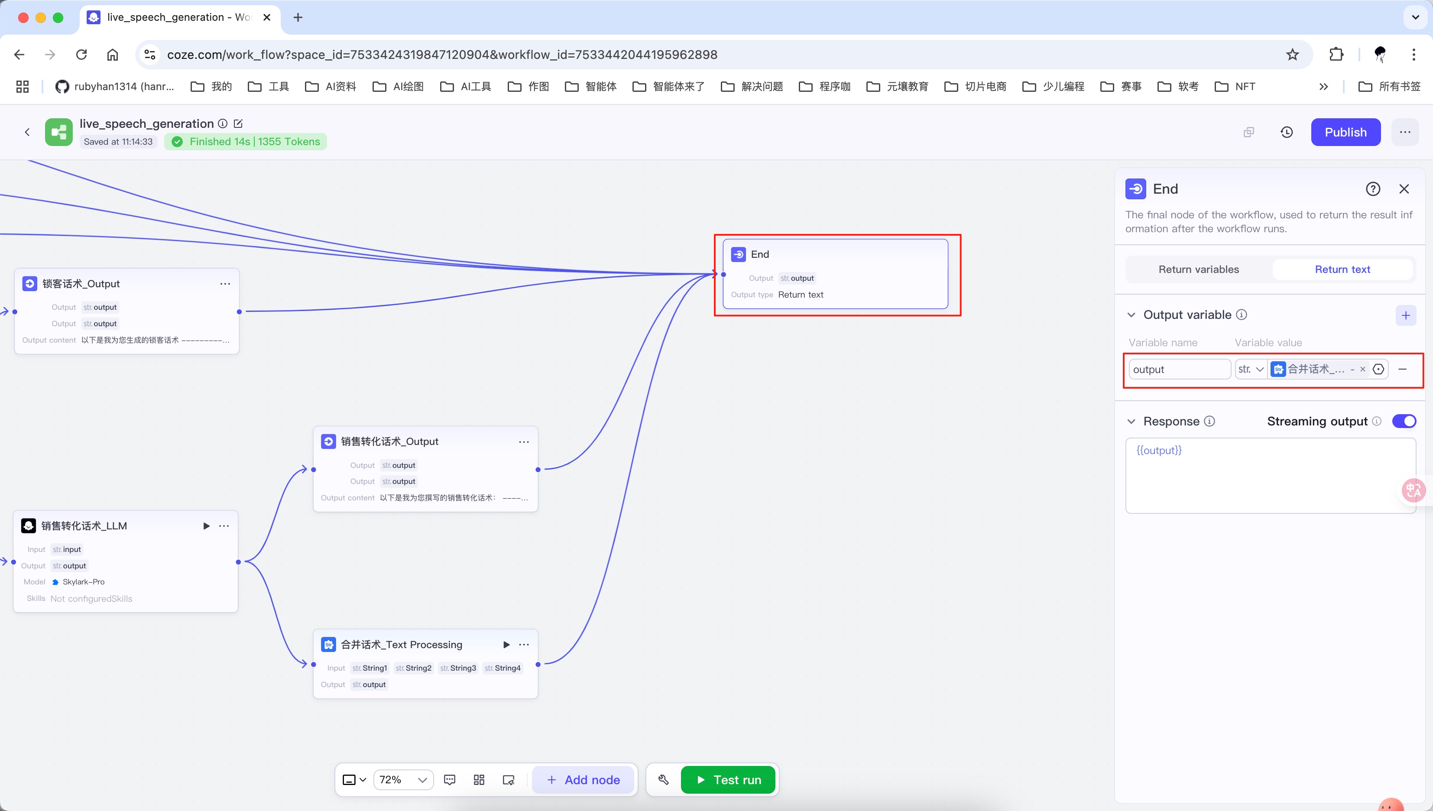
Task: Open the str. variable type dropdown
Action: (x=1251, y=369)
